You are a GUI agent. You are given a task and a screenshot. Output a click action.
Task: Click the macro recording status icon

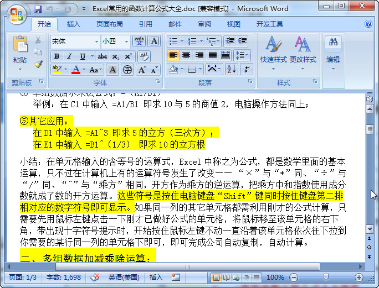176,277
